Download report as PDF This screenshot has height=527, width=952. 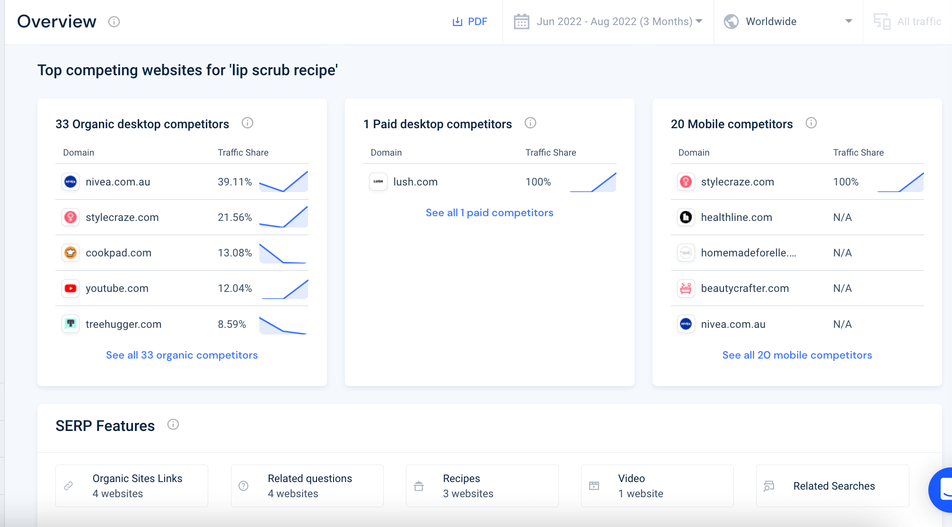coord(470,21)
